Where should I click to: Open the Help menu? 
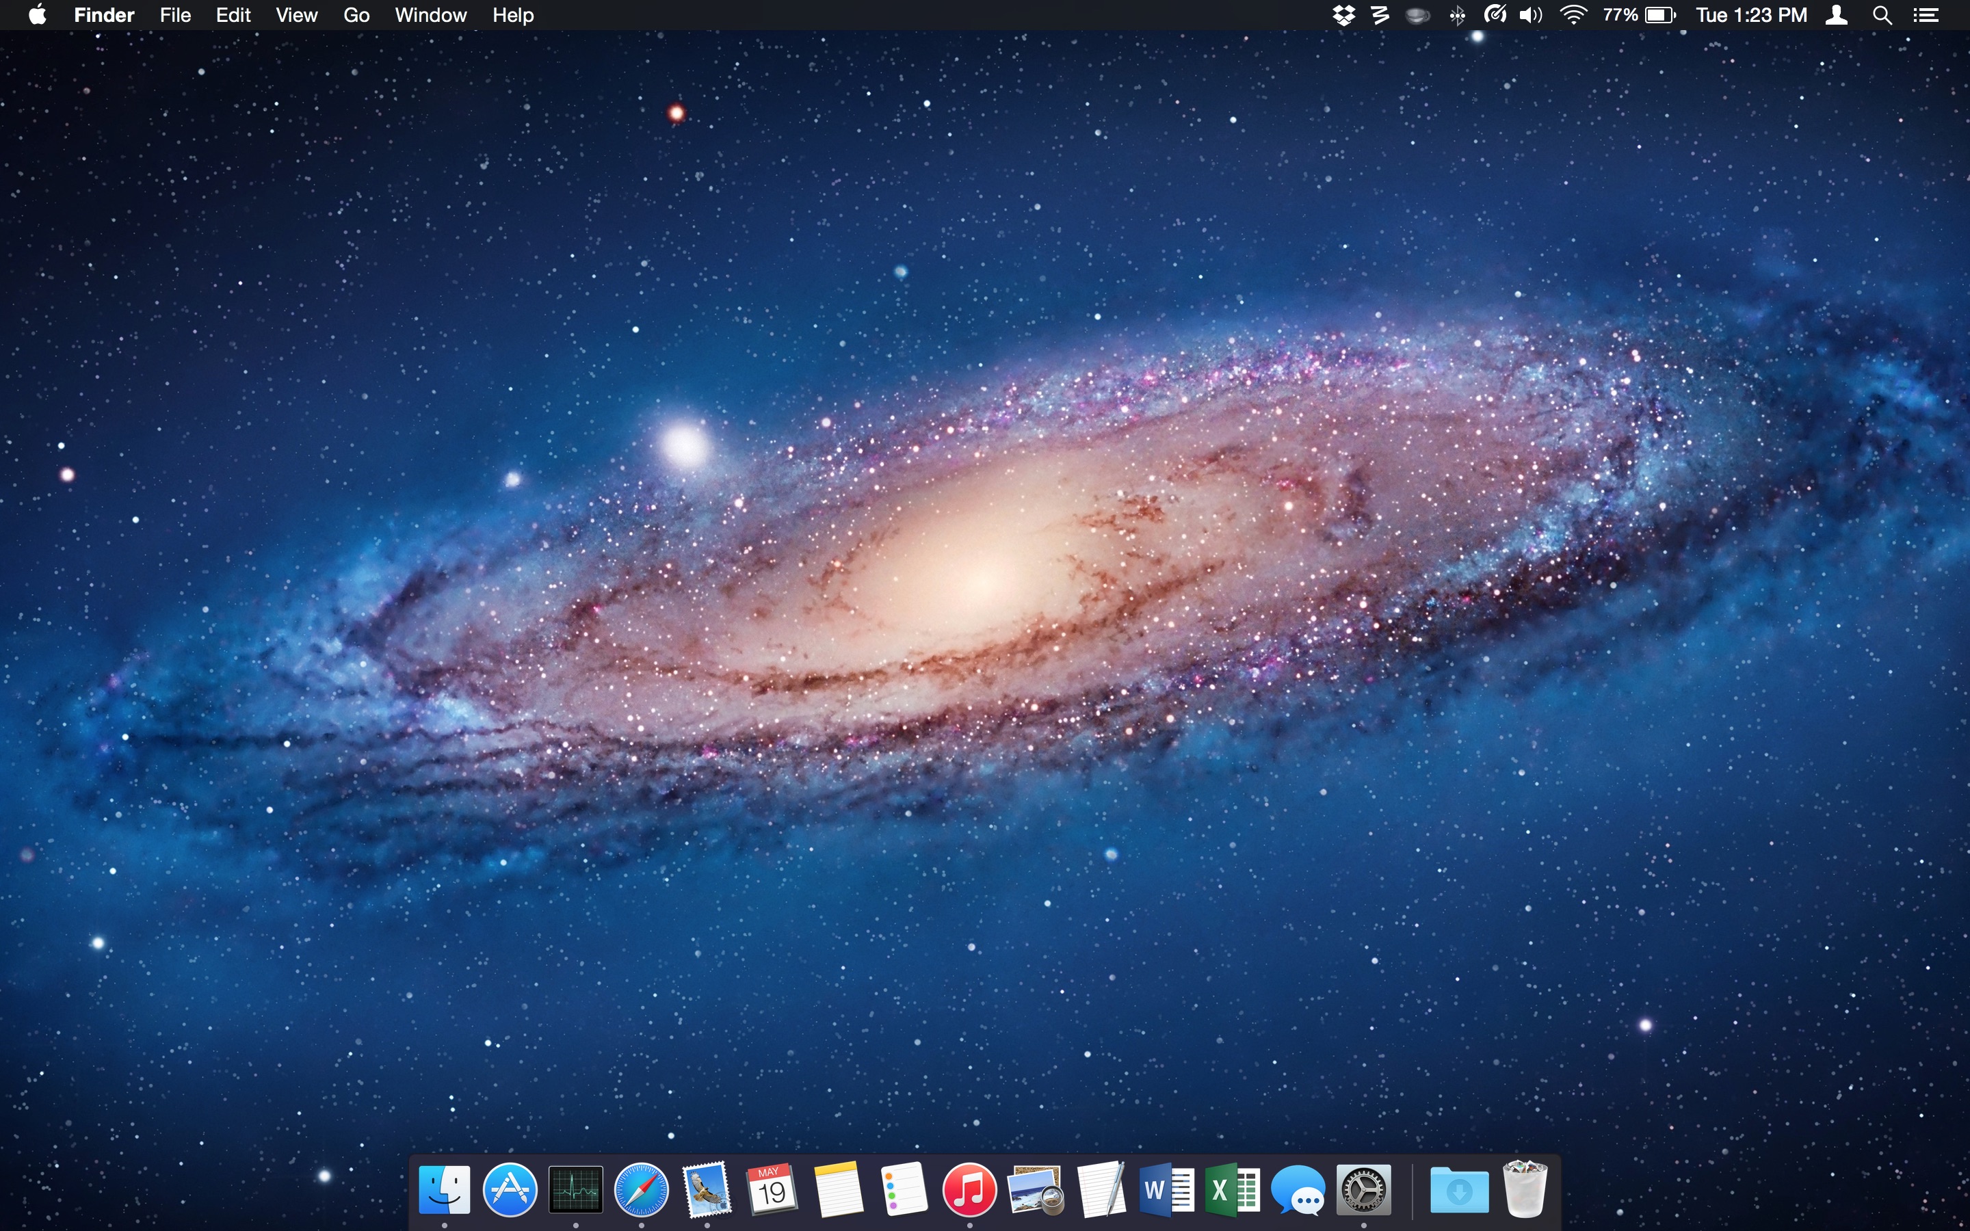[x=513, y=14]
